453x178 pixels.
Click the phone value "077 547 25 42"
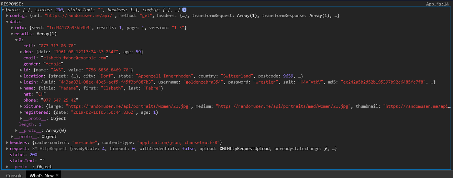click(x=60, y=100)
